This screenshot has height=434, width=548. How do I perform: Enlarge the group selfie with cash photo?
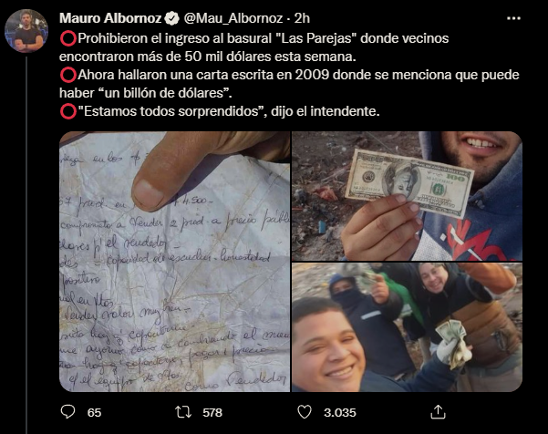408,327
